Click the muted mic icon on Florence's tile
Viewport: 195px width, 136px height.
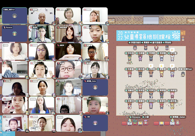tap(4, 27)
